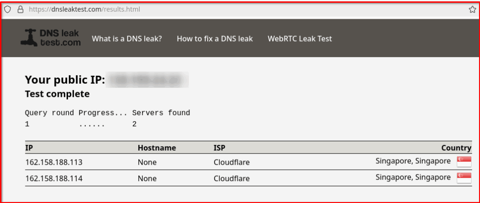The height and width of the screenshot is (203, 480).
Task: Click the ISP column header
Action: (x=219, y=148)
